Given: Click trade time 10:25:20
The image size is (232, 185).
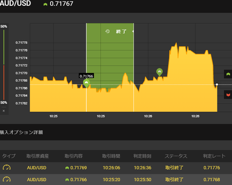Looking at the screenshot, I should (x=112, y=180).
